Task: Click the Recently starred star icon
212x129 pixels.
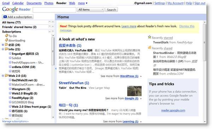Action: [149, 37]
